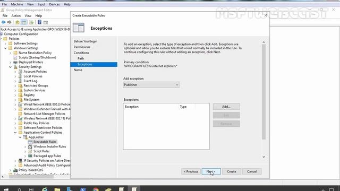Viewport: 340px width, 191px height.
Task: Click the Deployed Printers icon
Action: (x=15, y=62)
